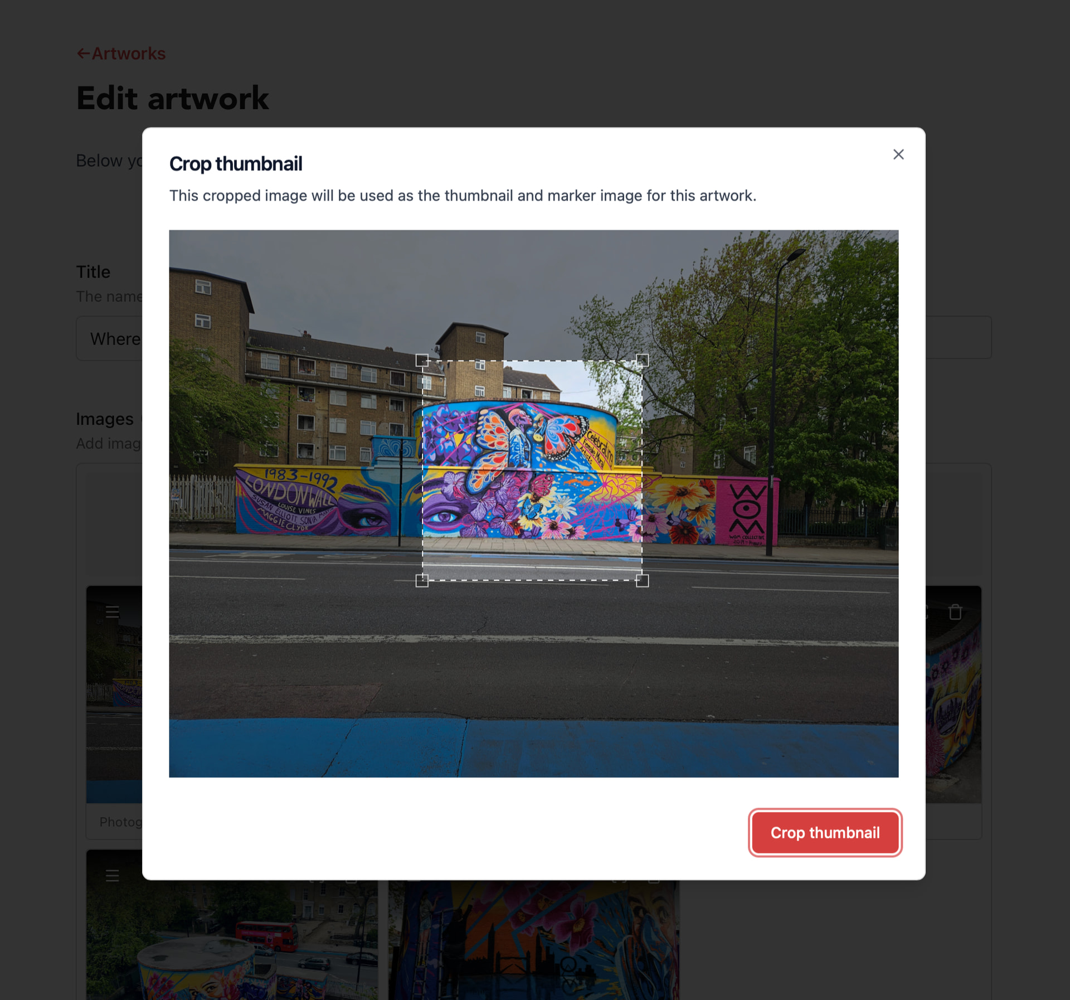Grab the top-right crop selection handle
The image size is (1070, 1000).
pyautogui.click(x=642, y=361)
